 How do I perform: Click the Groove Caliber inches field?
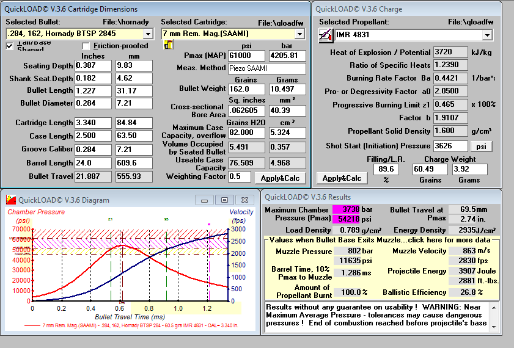[x=93, y=150]
